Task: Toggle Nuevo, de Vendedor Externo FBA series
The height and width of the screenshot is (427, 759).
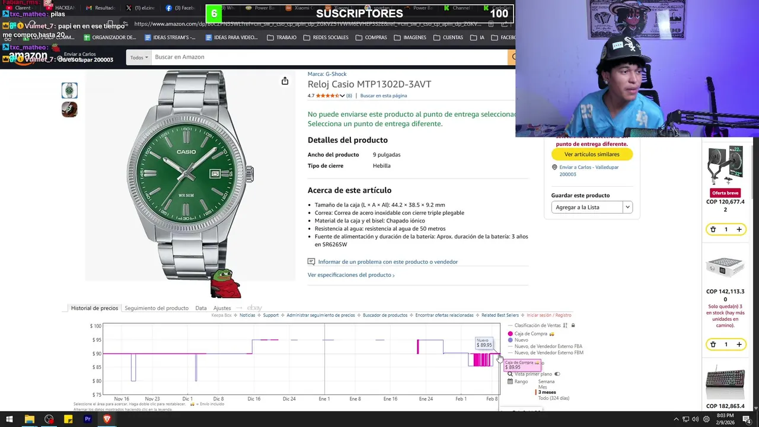Action: tap(545, 346)
